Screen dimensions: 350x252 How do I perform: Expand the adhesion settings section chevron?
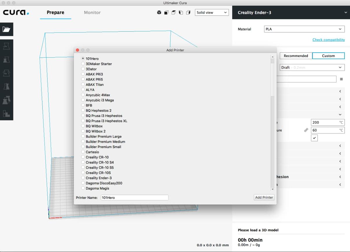tap(340, 177)
